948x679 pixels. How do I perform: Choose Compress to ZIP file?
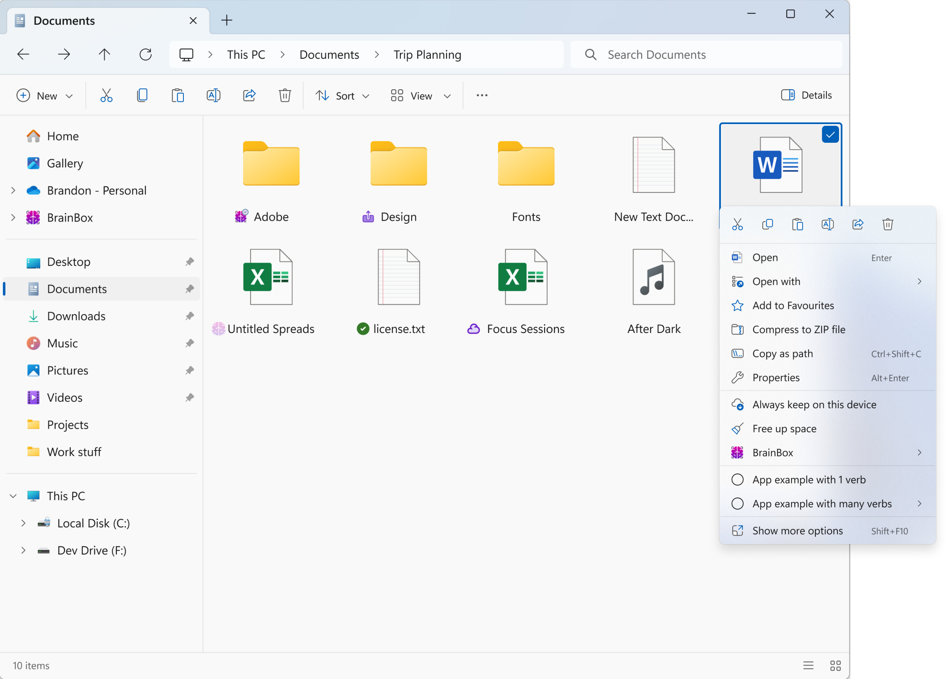(827, 329)
